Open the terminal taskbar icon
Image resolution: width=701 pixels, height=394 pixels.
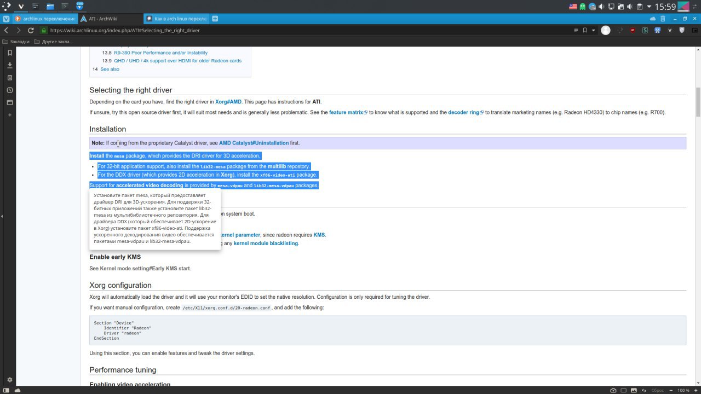65,7
